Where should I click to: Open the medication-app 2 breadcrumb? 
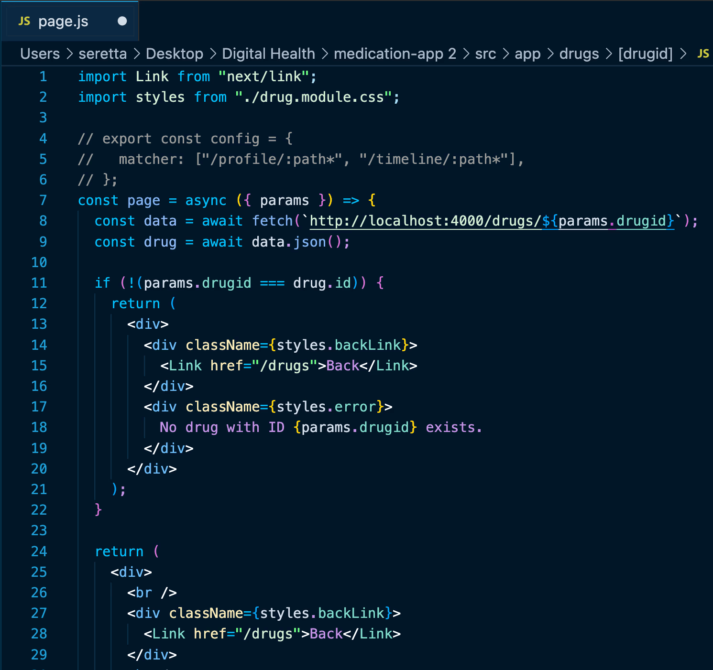tap(395, 54)
